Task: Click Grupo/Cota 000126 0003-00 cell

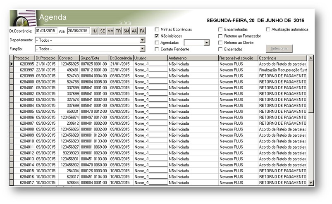Action: 94,171
